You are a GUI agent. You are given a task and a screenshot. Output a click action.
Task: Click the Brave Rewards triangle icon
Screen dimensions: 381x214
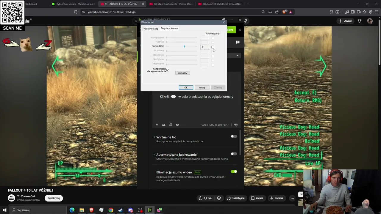pyautogui.click(x=291, y=12)
